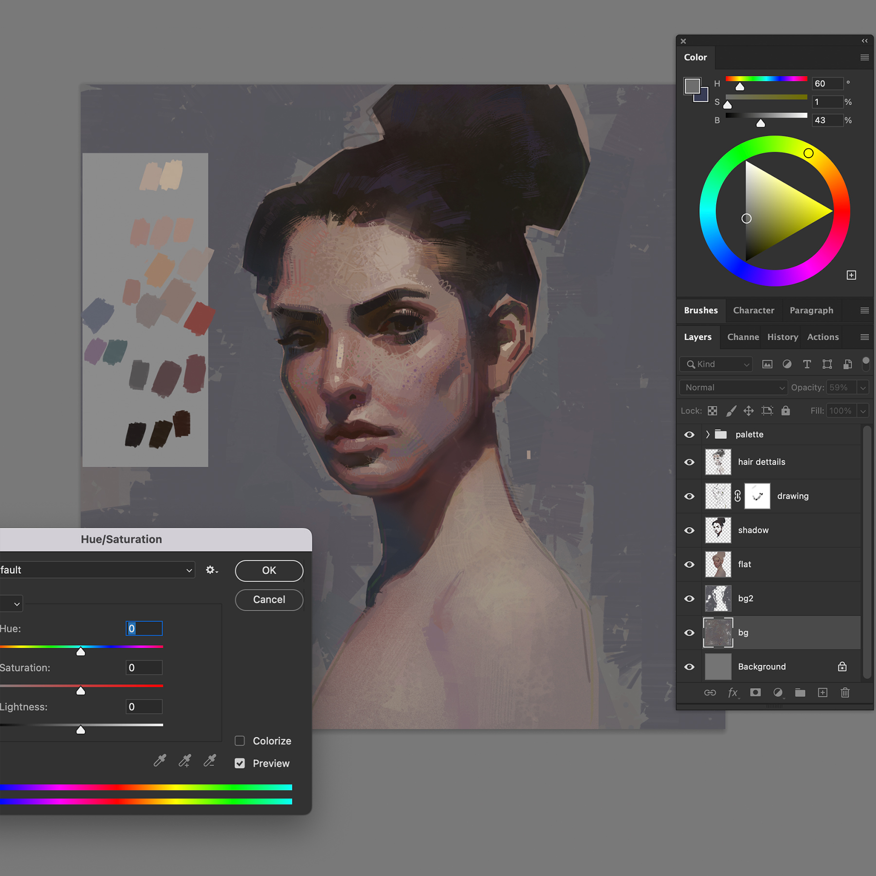Select the subtract from sample eyedropper
876x876 pixels.
(210, 761)
